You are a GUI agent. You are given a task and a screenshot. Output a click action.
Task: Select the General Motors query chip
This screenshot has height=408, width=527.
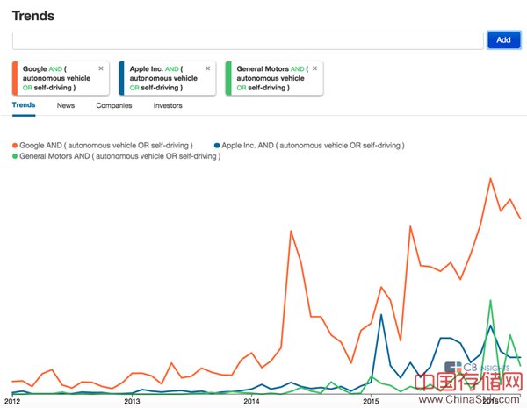tap(274, 78)
